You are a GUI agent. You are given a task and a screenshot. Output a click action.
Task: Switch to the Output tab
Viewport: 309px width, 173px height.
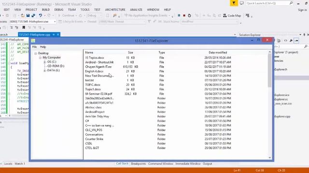click(207, 163)
